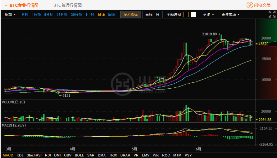Toggle the 技术指标 indicators button
The width and height of the screenshot is (277, 158).
click(x=130, y=15)
